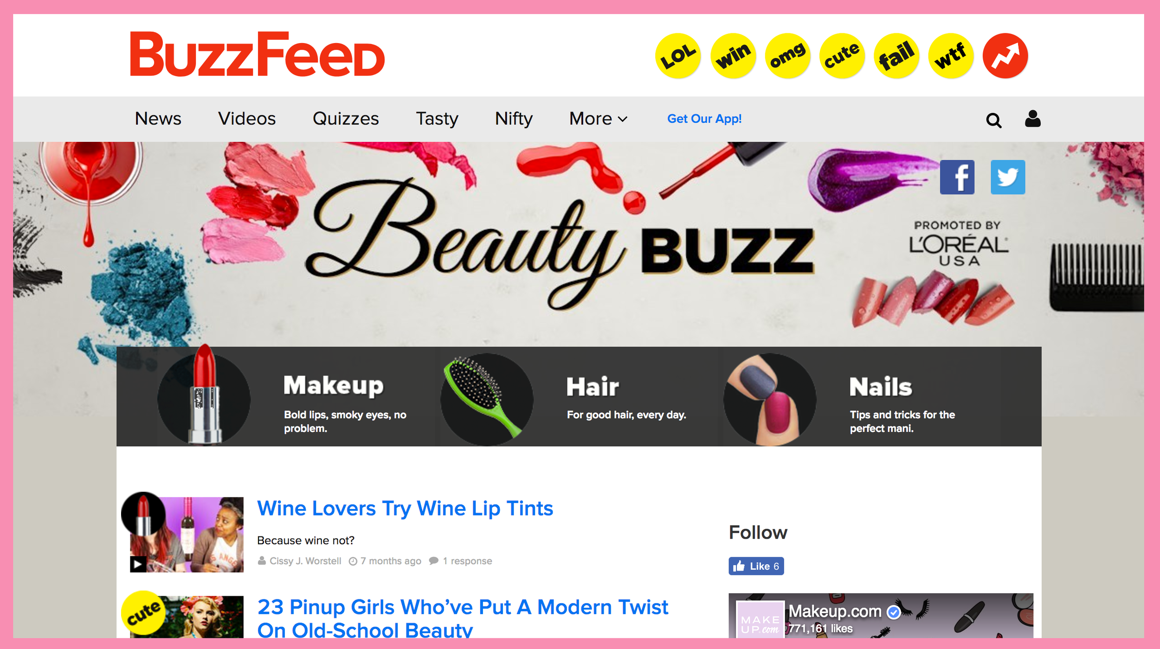This screenshot has width=1160, height=649.
Task: Open the Tasty section
Action: pyautogui.click(x=437, y=119)
